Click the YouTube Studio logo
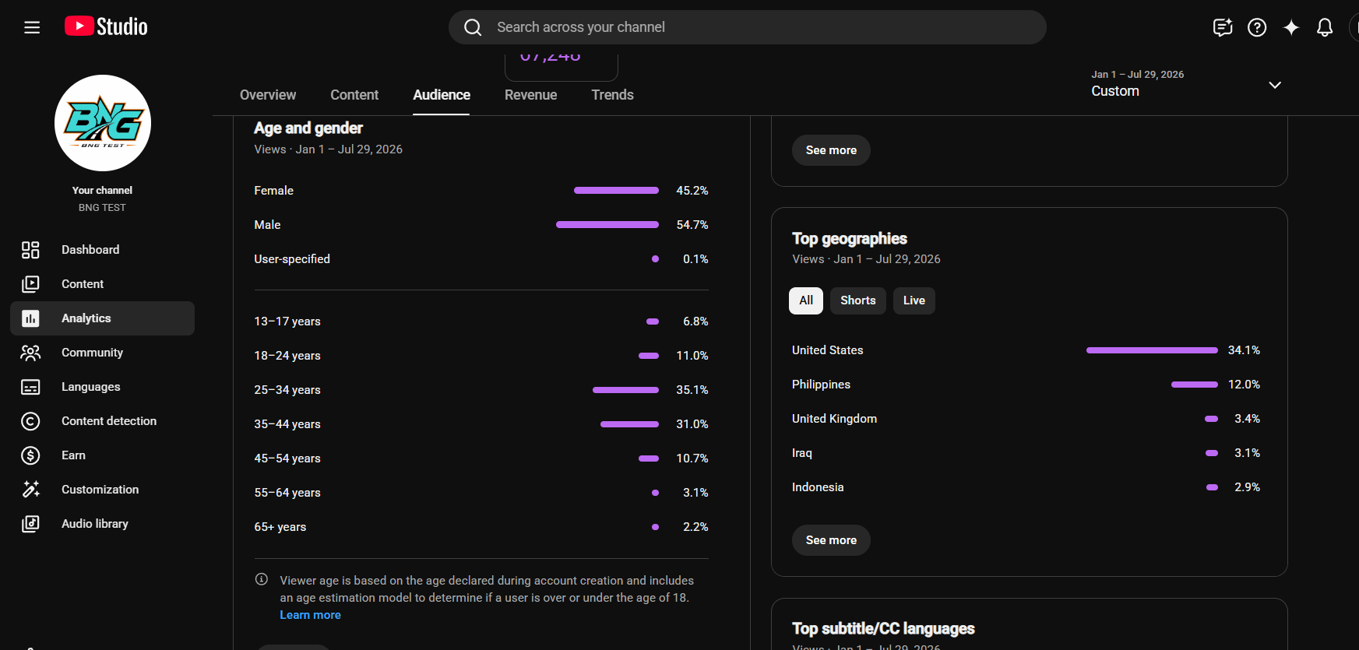The image size is (1359, 650). [106, 26]
